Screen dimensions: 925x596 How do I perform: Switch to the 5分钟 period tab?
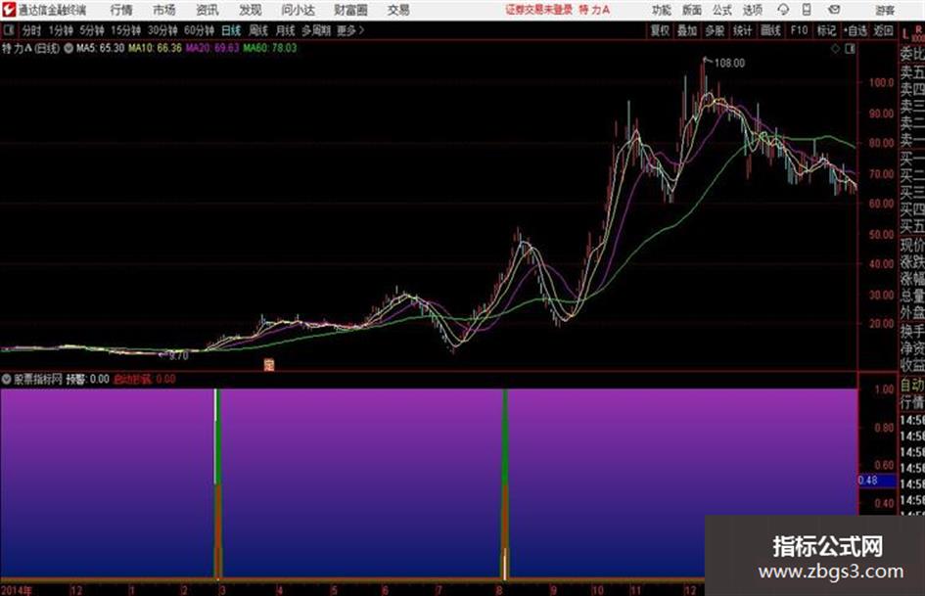point(92,30)
